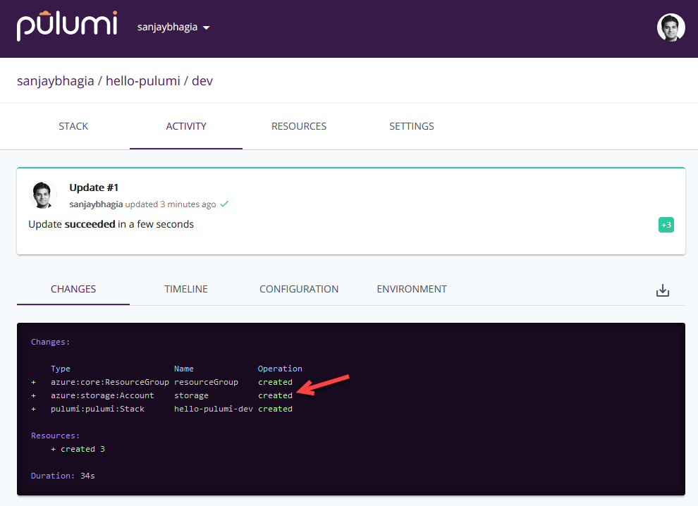Click the 'Name' column header
698x506 pixels.
pos(184,369)
